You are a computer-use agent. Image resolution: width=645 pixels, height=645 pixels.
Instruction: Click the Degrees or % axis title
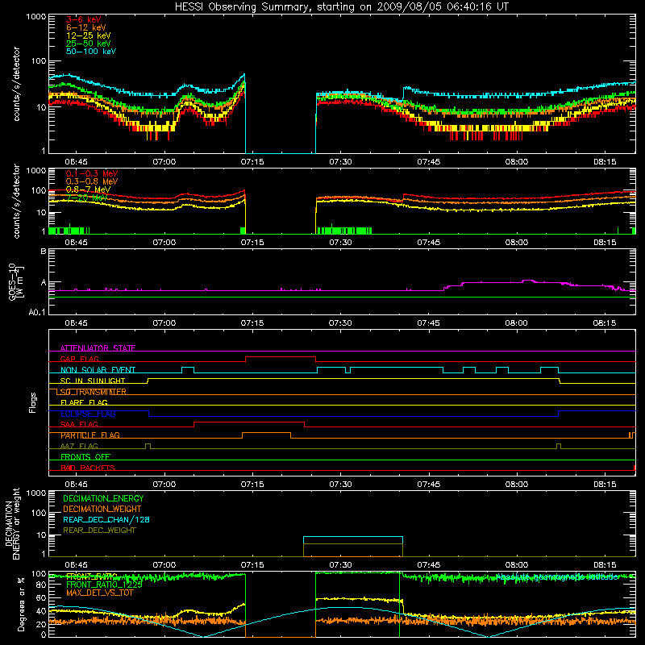tap(21, 604)
